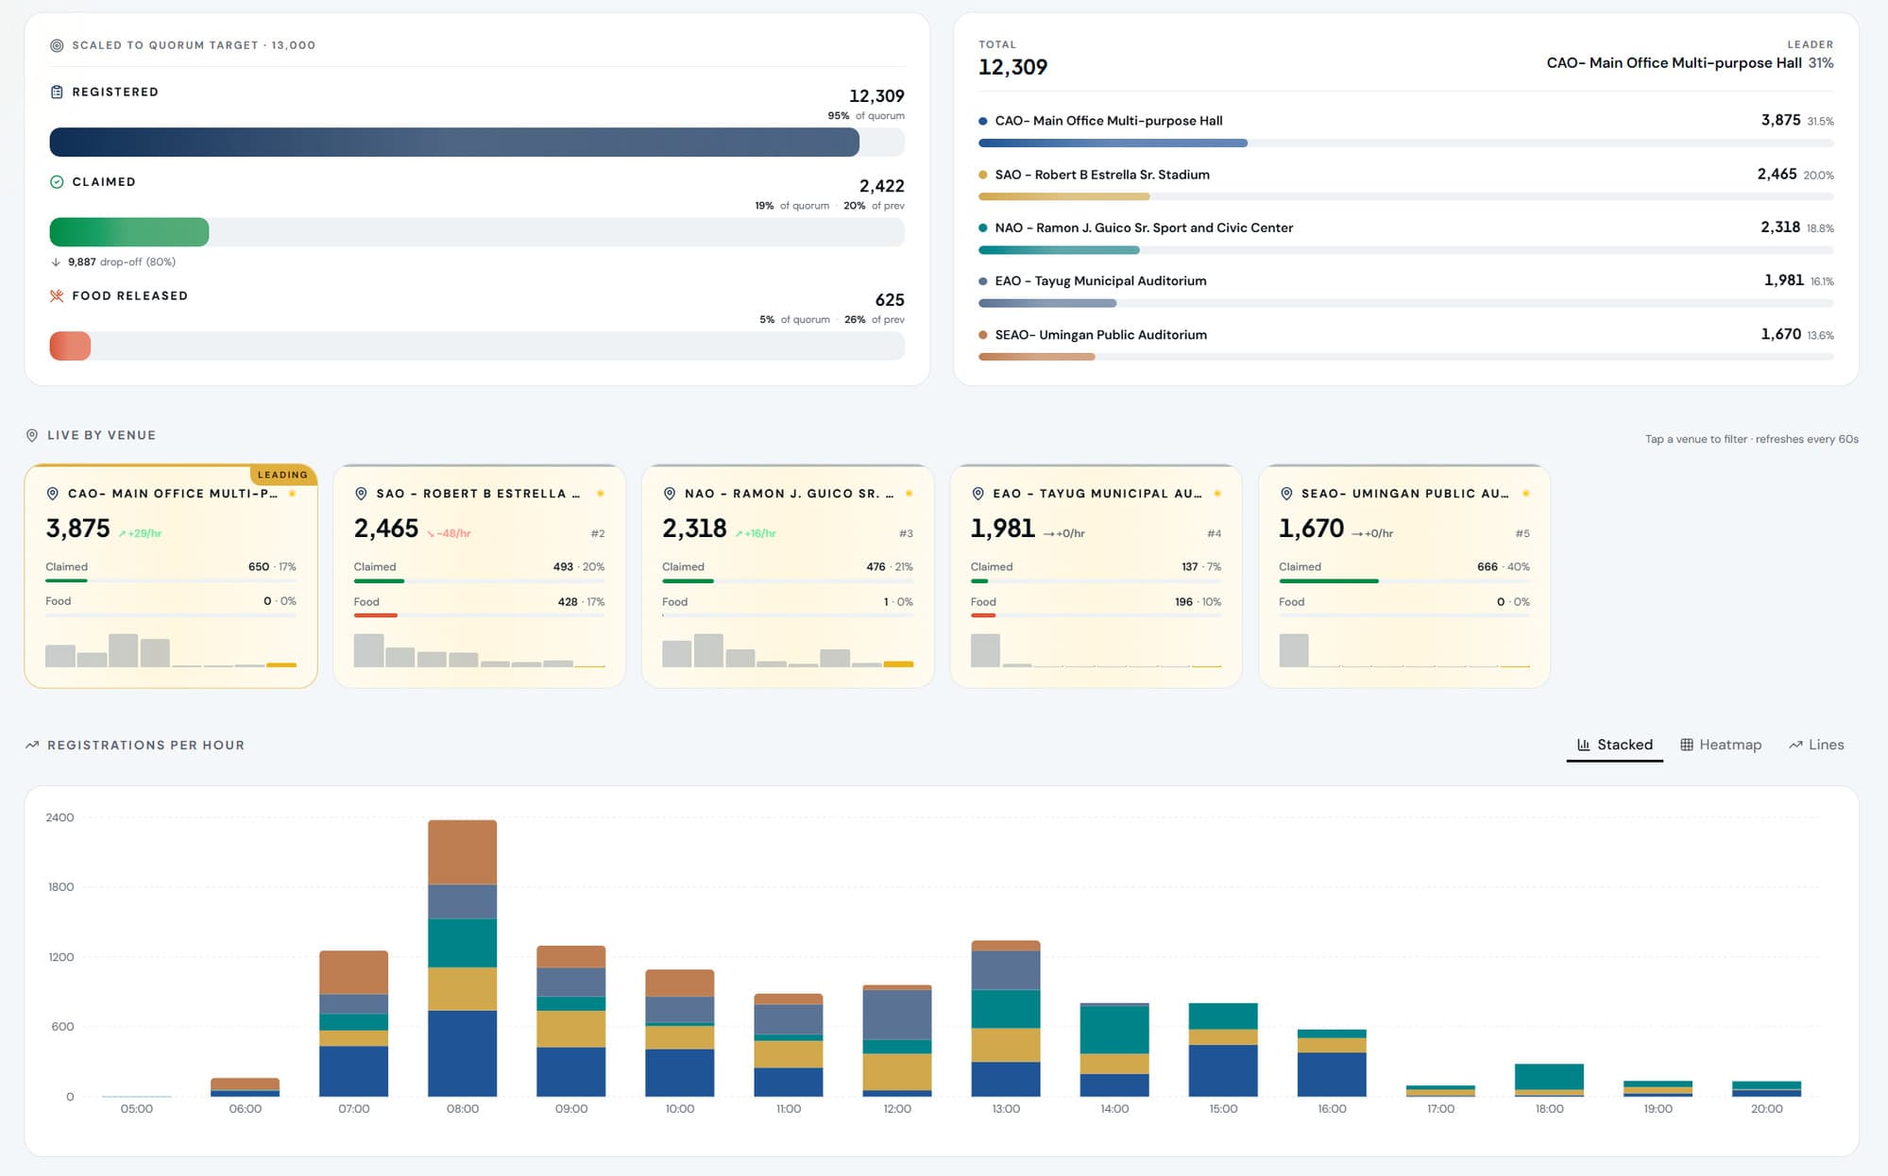This screenshot has width=1888, height=1176.
Task: Click the trend icon beside Registrations Per Hour
Action: tap(32, 745)
